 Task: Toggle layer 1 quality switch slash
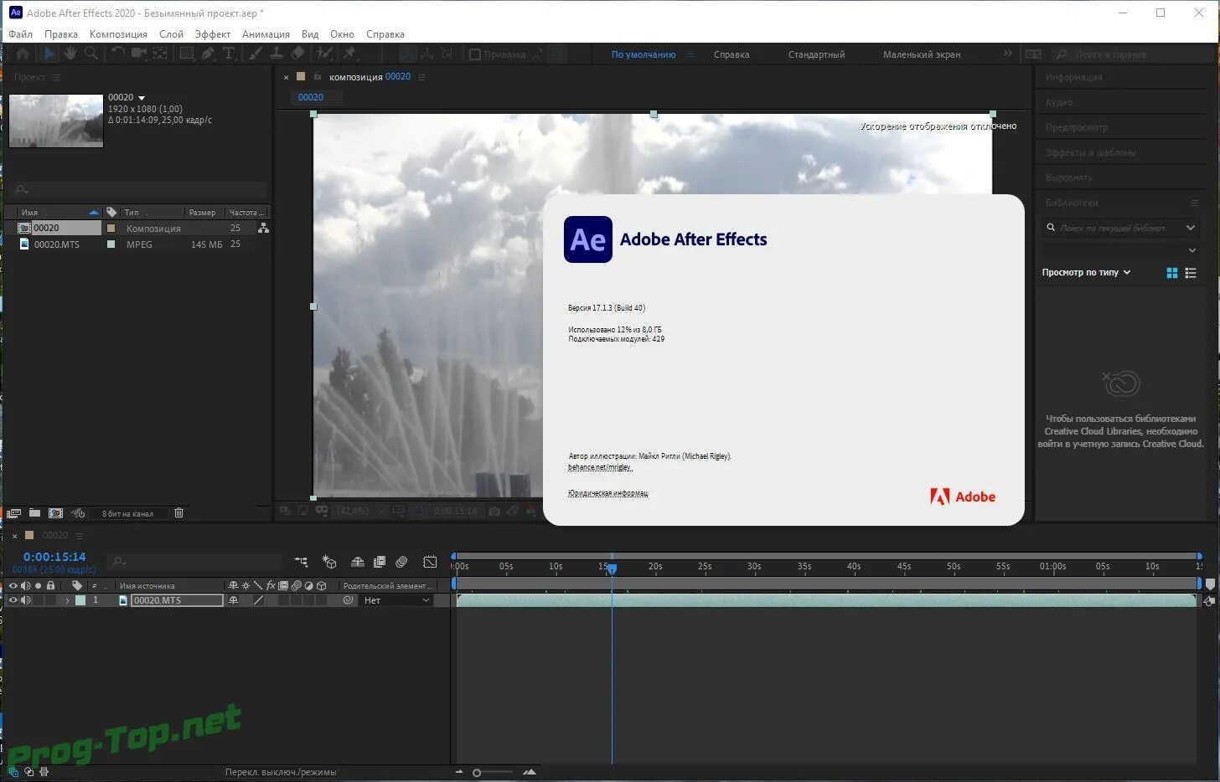pos(258,600)
